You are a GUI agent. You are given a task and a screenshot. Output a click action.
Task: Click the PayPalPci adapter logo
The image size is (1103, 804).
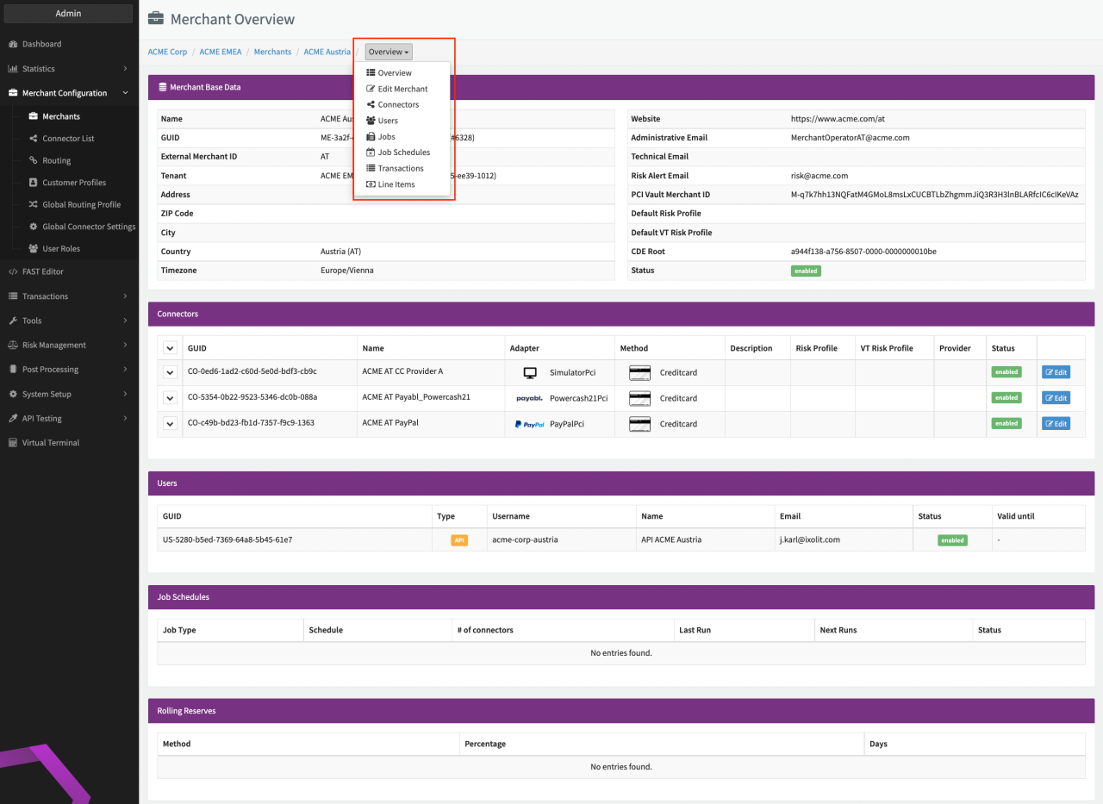529,423
